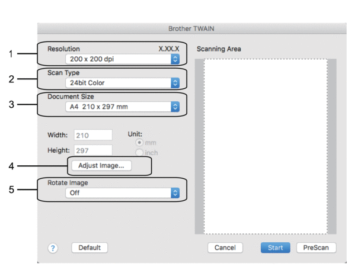
Task: Click the Height input field
Action: tap(93, 150)
